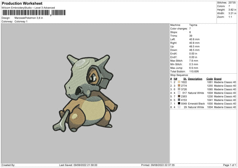The height and width of the screenshot is (168, 238).
Task: Click the color swatch for stop 3 (3726 stitches)
Action: (179, 89)
